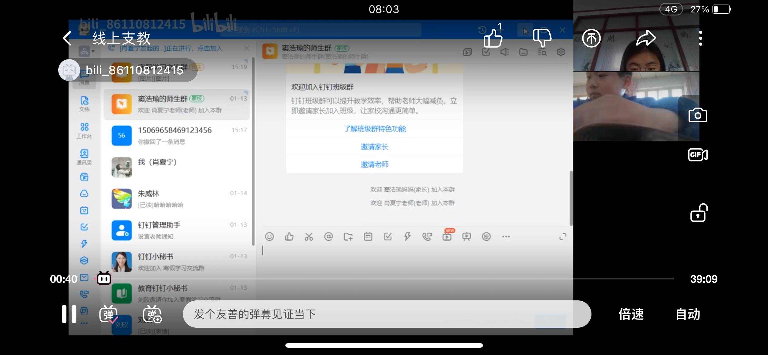Screen dimensions: 768x355
Task: Open 文档 in DingTalk sidebar
Action: pos(84,104)
